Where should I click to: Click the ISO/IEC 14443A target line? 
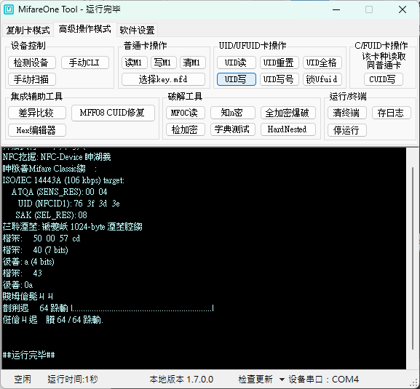[x=63, y=180]
